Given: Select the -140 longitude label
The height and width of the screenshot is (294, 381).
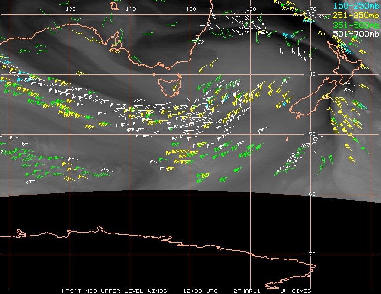Looking at the screenshot, I should (129, 9).
